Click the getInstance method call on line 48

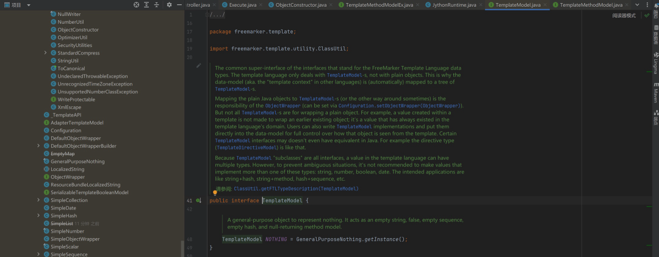(x=381, y=239)
